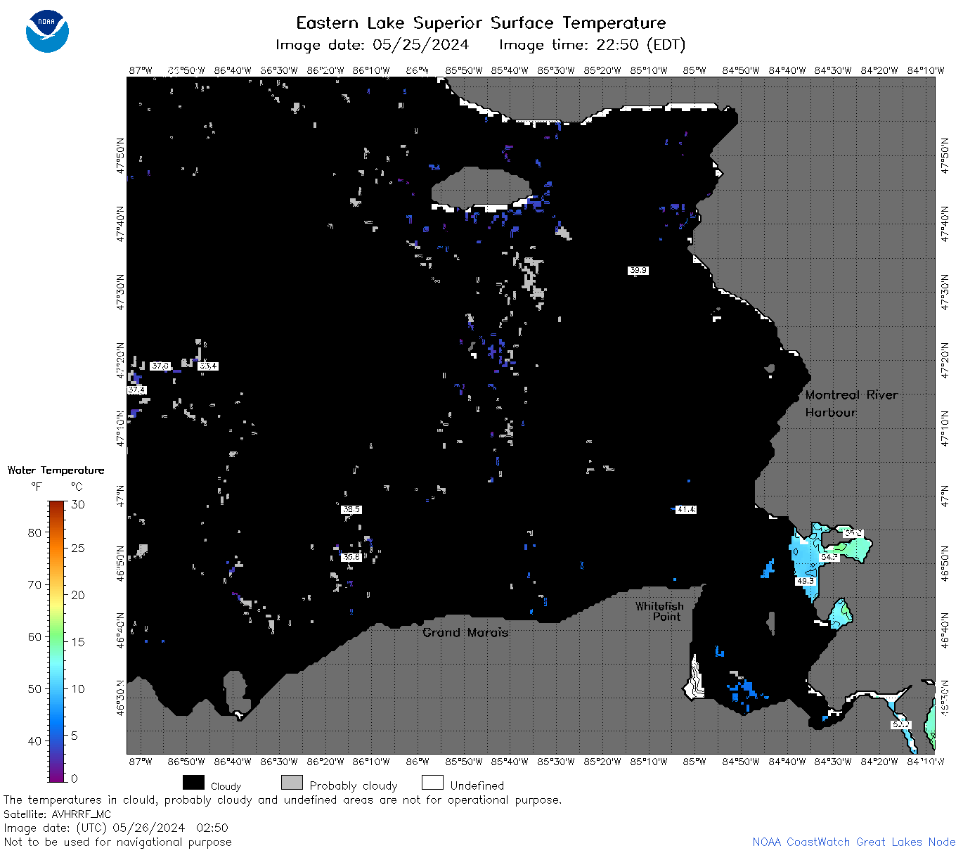Click the UTC image date 05/26/2024 02:50 line

[116, 828]
